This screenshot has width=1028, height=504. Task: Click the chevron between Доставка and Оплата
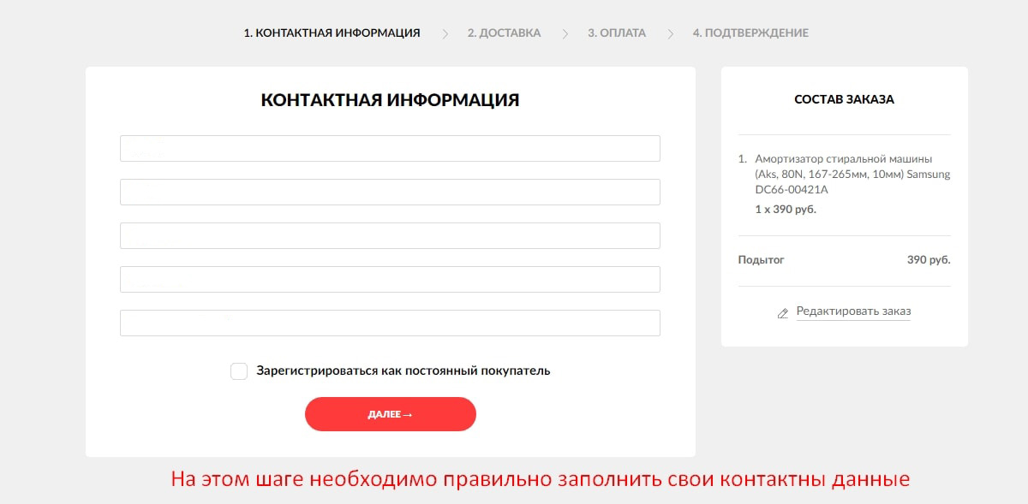point(565,33)
